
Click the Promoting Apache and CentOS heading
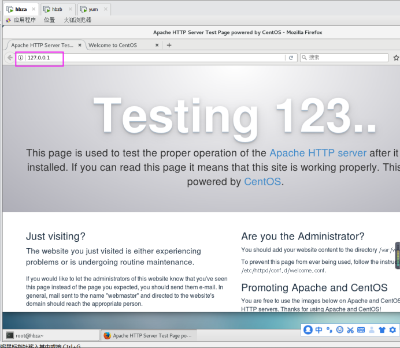point(314,287)
